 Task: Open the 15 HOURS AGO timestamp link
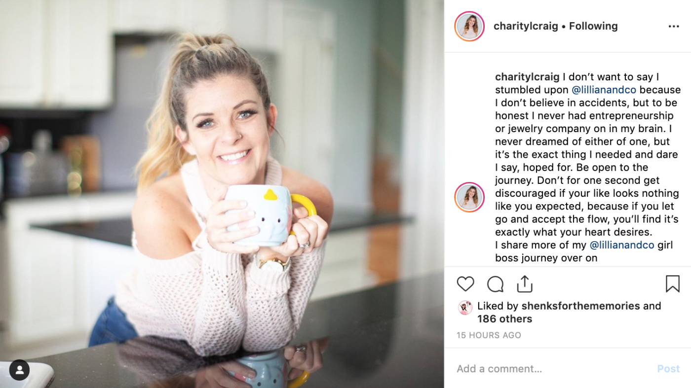point(489,335)
